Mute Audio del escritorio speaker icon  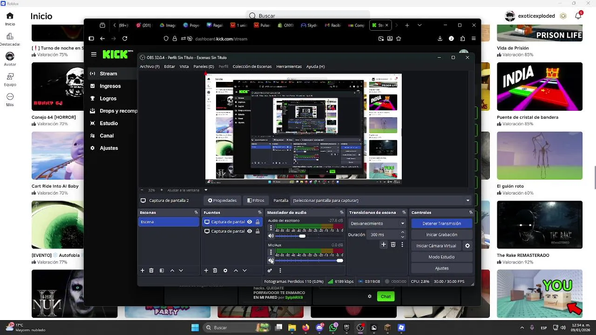(271, 236)
